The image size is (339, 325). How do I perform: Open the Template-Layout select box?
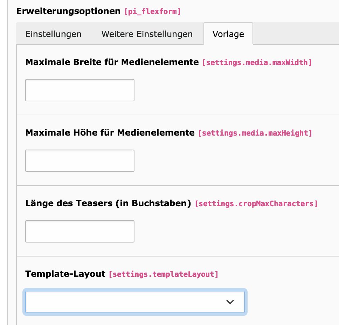point(135,302)
